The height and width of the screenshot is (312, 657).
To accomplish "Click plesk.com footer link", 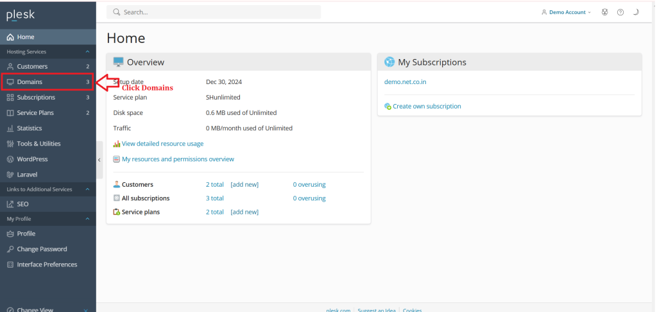I will pyautogui.click(x=338, y=310).
